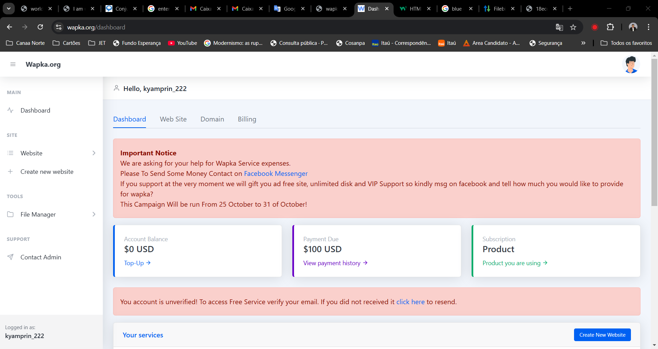The height and width of the screenshot is (349, 658).
Task: Click the Facebook Messenger link
Action: pyautogui.click(x=276, y=173)
